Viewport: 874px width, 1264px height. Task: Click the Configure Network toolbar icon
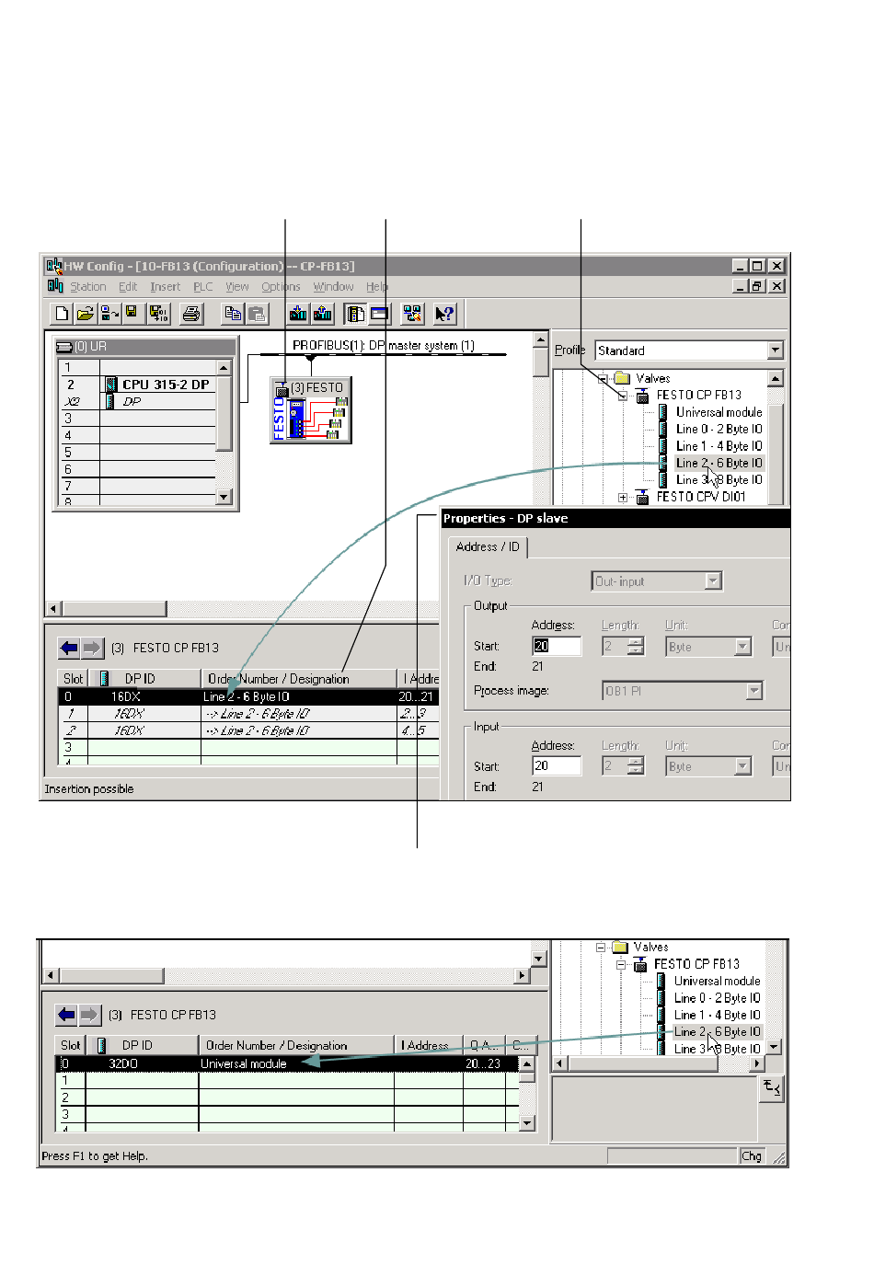pos(412,314)
